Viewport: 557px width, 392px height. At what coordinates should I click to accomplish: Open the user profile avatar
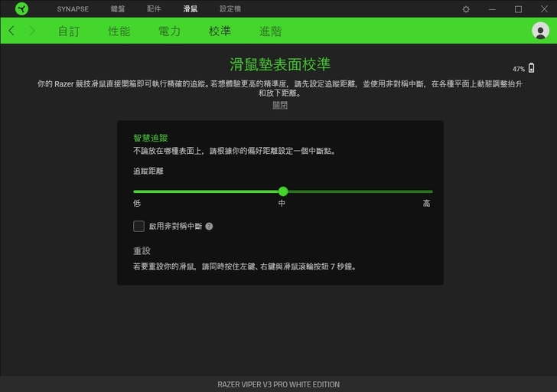(540, 31)
